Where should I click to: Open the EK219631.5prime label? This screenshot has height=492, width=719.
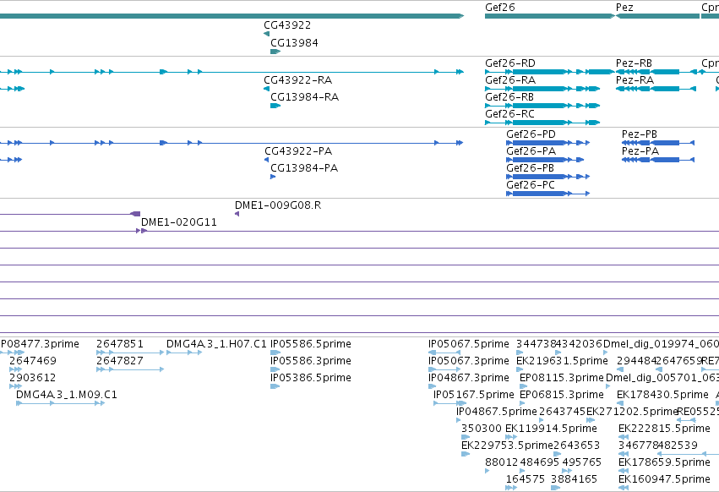pyautogui.click(x=562, y=361)
